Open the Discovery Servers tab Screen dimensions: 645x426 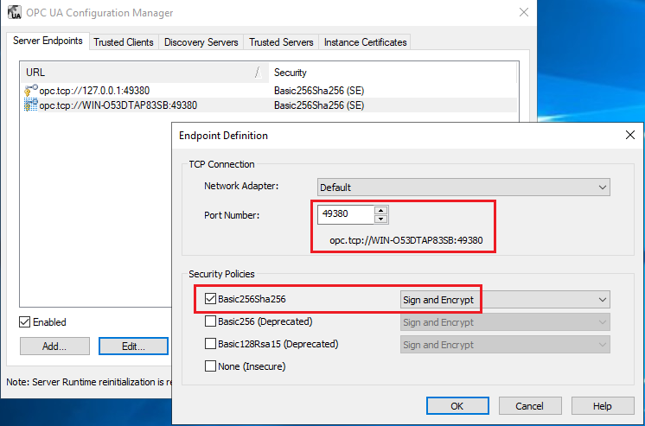click(201, 41)
